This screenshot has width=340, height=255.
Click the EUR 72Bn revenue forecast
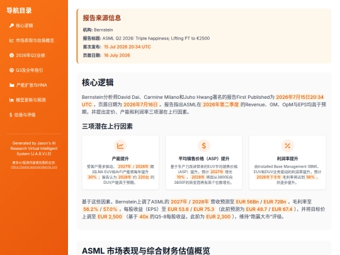point(275,202)
